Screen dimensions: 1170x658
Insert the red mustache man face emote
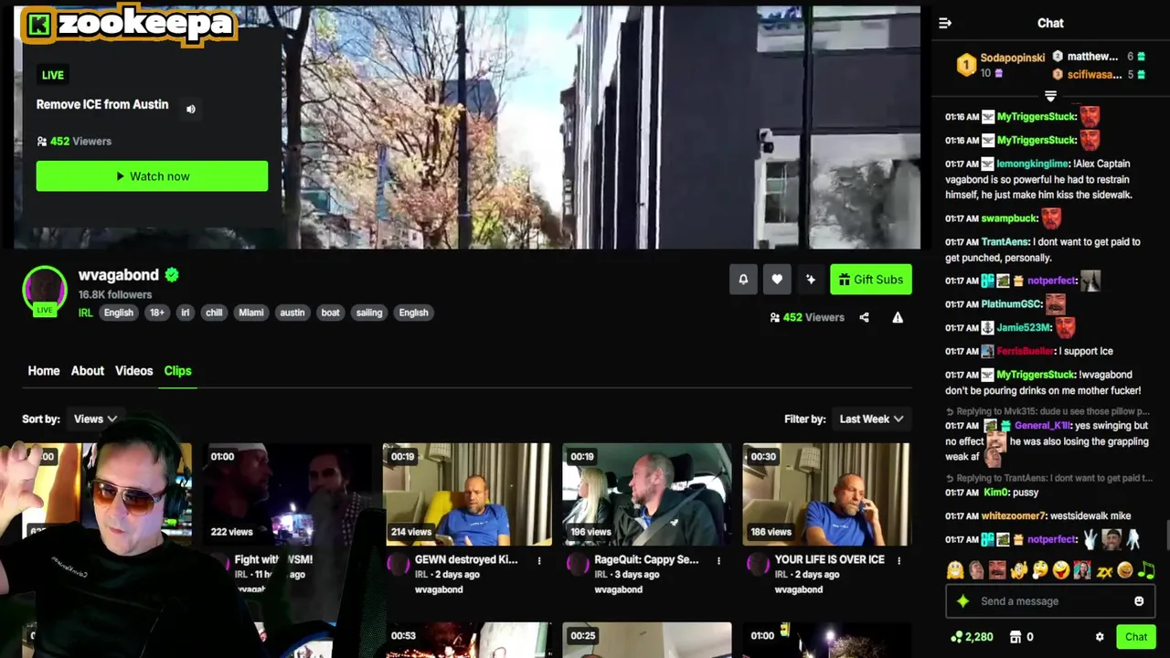tap(997, 570)
